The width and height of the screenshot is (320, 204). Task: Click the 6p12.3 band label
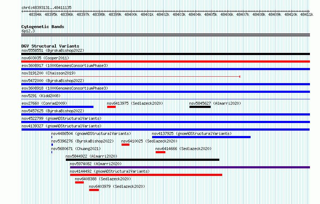[28, 31]
